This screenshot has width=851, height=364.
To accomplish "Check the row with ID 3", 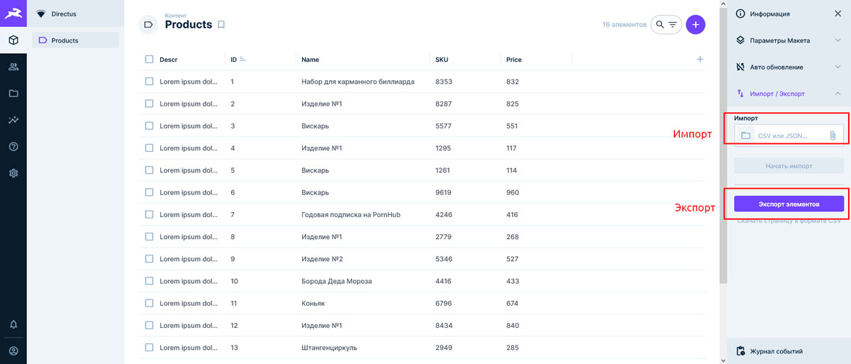I will pos(149,126).
